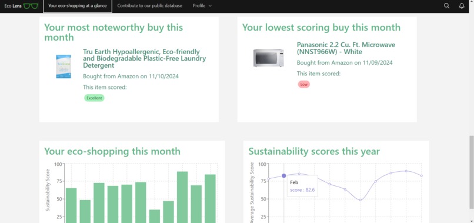The width and height of the screenshot is (474, 223).
Task: Click the highlighted Feb data point
Action: tap(284, 176)
